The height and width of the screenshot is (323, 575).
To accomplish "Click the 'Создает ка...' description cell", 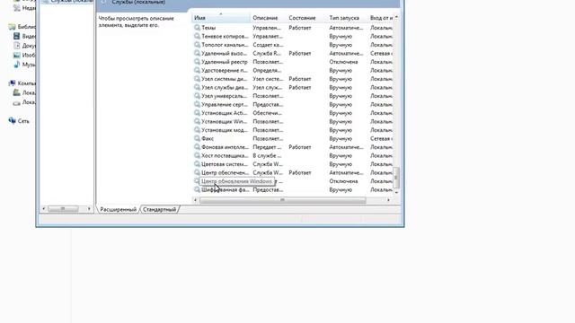I will pyautogui.click(x=268, y=45).
